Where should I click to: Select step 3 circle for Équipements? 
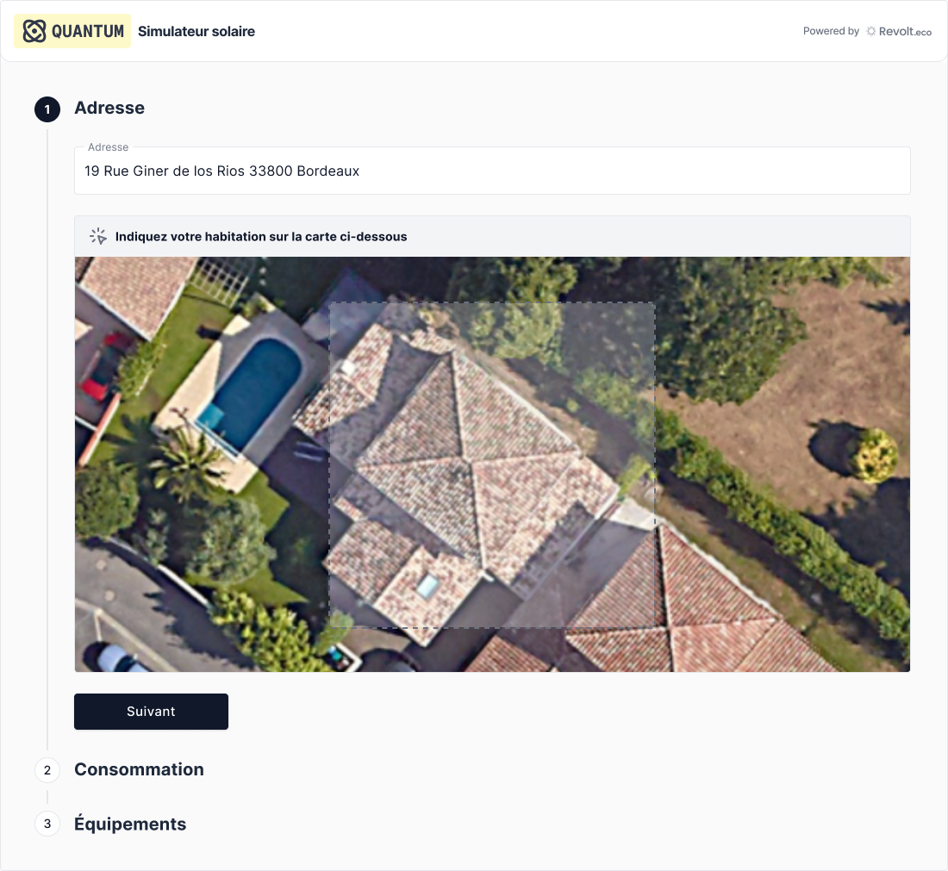[47, 824]
